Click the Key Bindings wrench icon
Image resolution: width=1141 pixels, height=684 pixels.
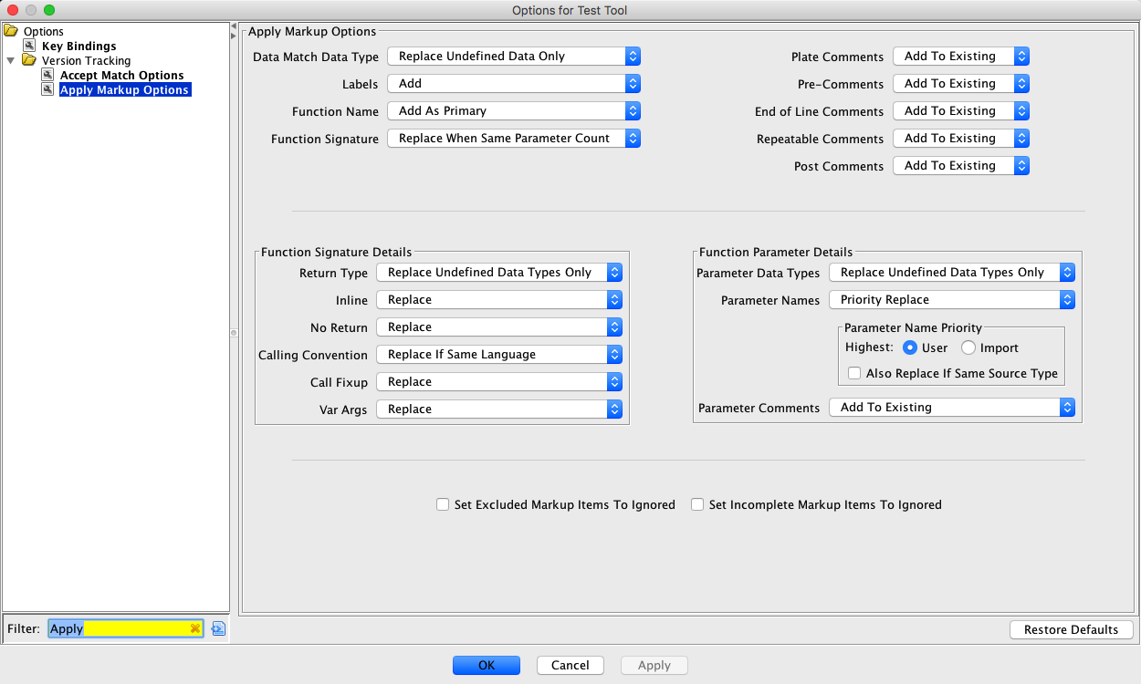pos(30,46)
